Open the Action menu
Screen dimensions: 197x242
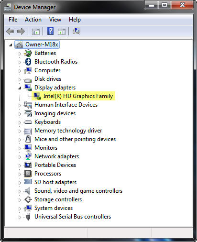tap(33, 20)
